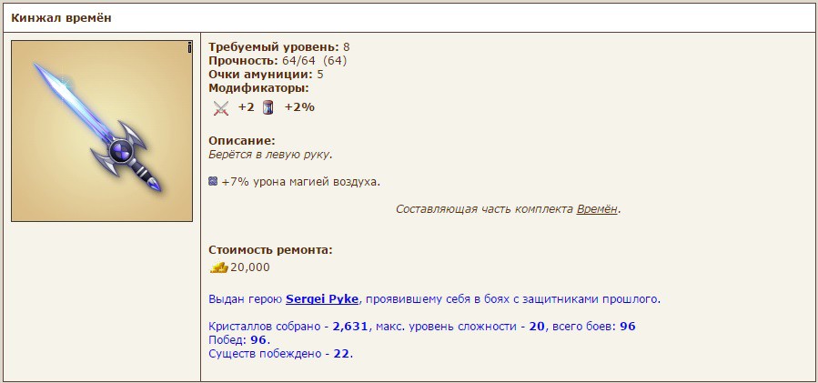Image resolution: width=818 pixels, height=383 pixels.
Task: Click the Берётся в левую руку text
Action: [271, 155]
